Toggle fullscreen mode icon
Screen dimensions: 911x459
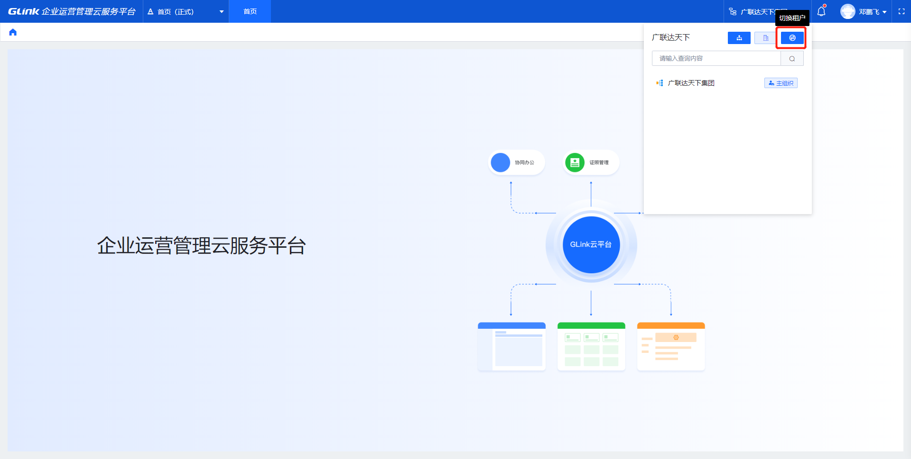click(902, 11)
